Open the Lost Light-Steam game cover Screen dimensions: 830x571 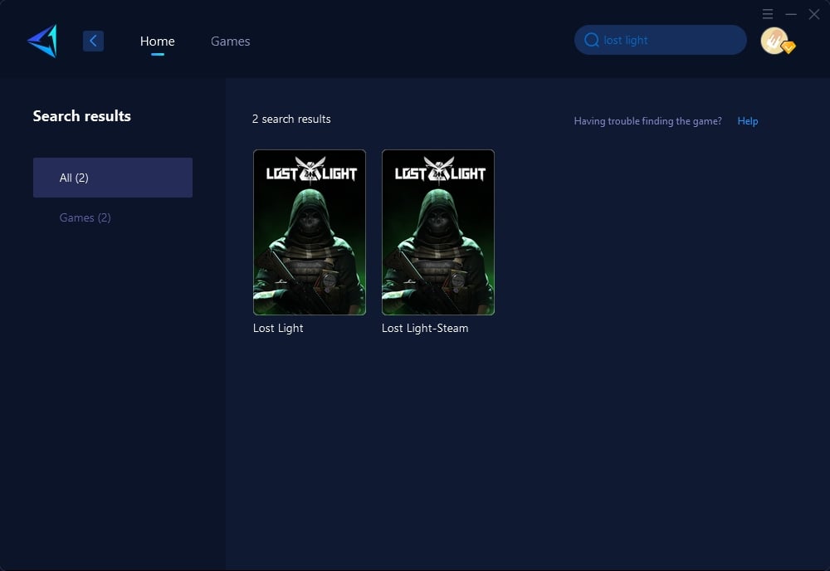(x=437, y=232)
